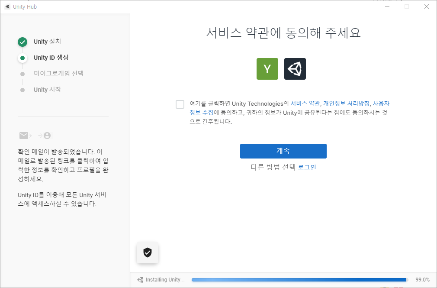
Task: Open the 로그인 link
Action: (307, 167)
